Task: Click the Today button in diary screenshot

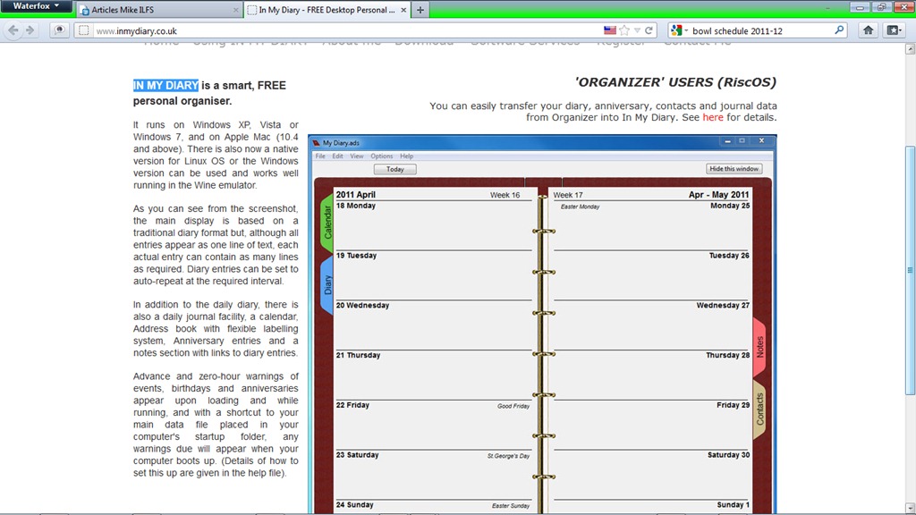Action: point(394,169)
